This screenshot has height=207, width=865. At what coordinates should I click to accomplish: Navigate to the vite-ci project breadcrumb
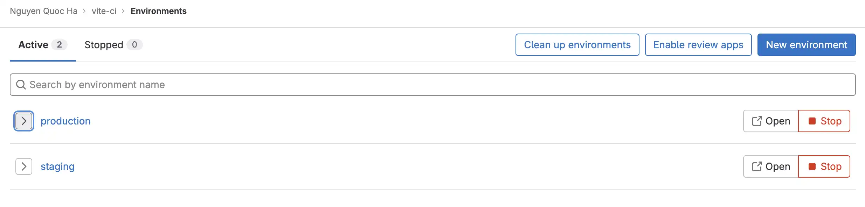pos(104,11)
